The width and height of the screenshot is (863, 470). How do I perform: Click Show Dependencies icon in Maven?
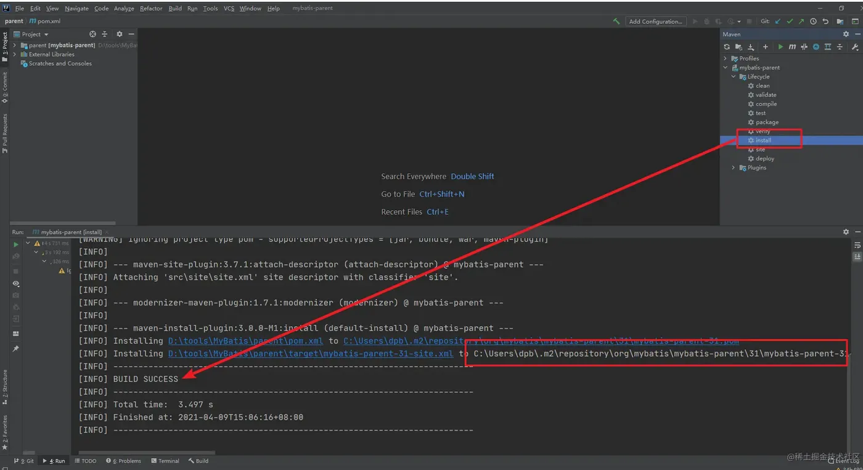coord(828,47)
